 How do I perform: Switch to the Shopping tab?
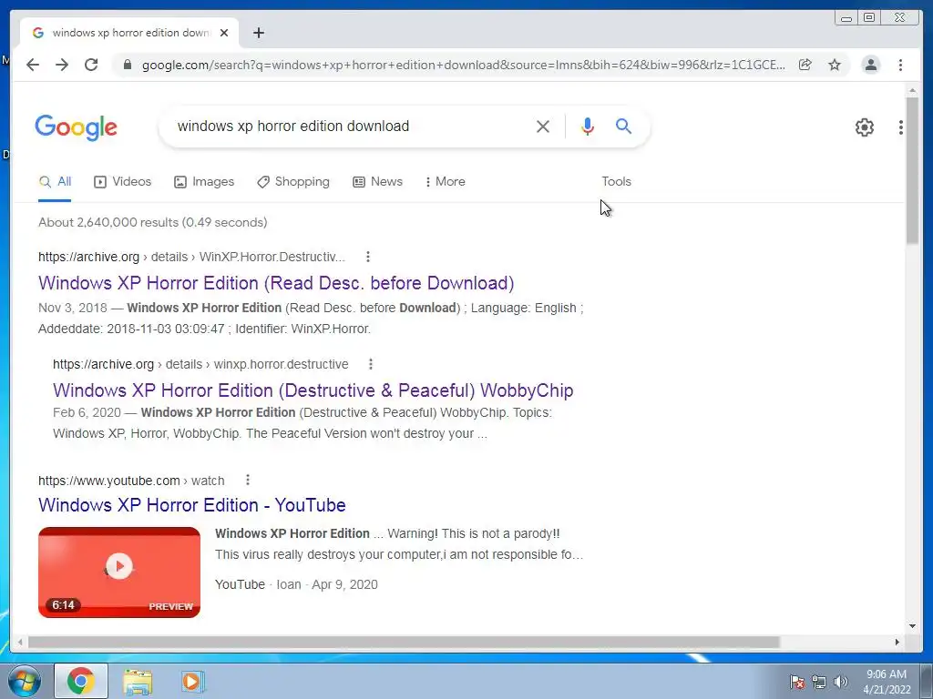[x=293, y=182]
